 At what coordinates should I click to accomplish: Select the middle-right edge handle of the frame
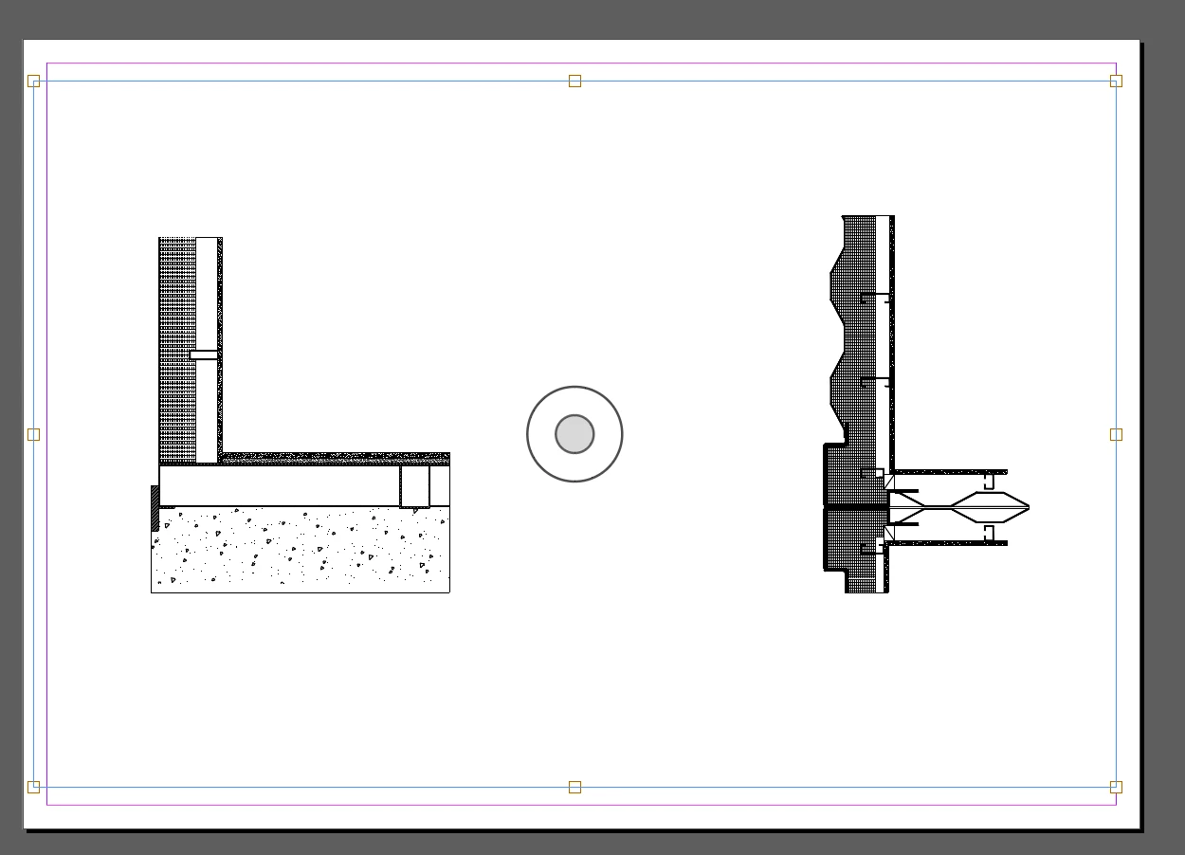click(1116, 434)
